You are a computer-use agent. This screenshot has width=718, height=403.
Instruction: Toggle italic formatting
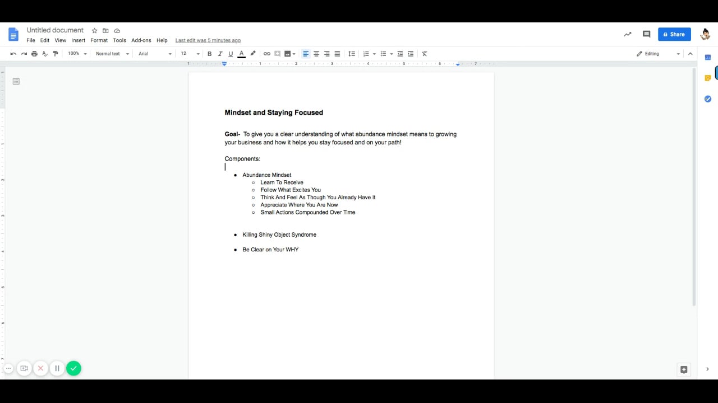(220, 54)
